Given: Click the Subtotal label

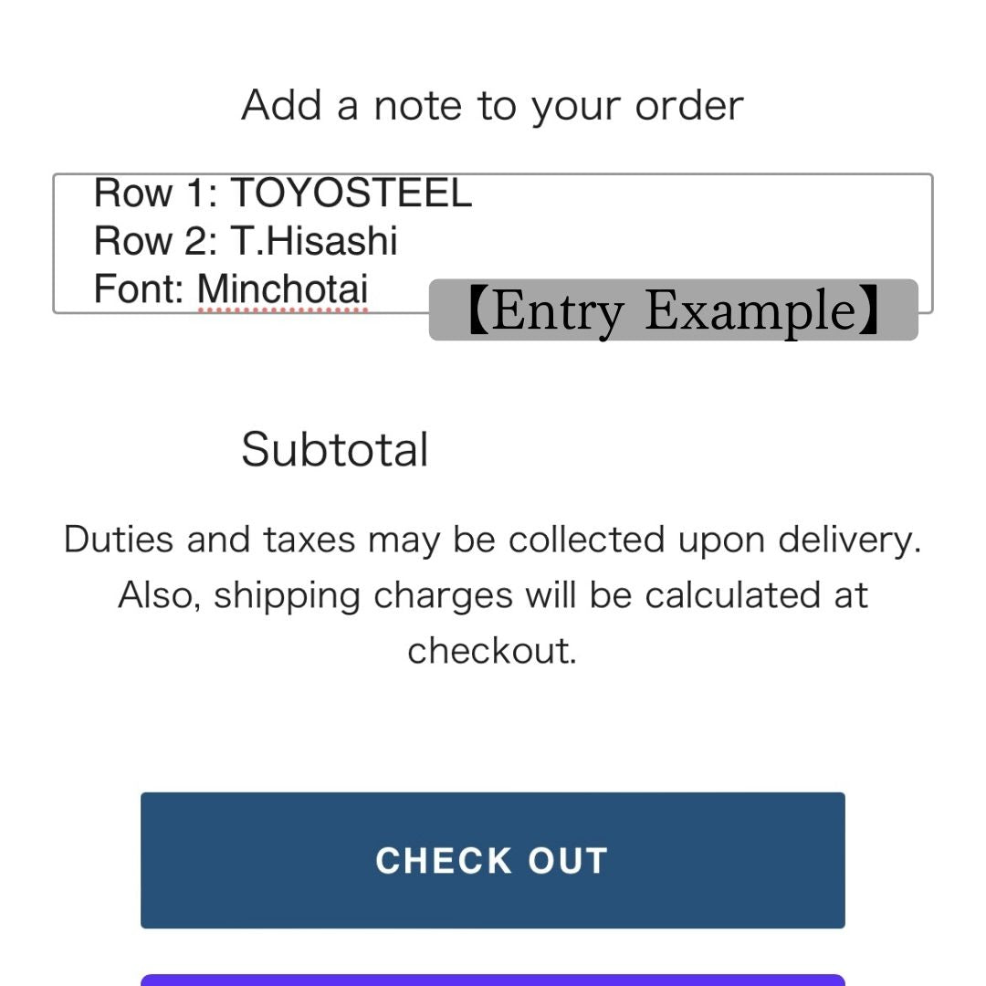Looking at the screenshot, I should (x=335, y=449).
